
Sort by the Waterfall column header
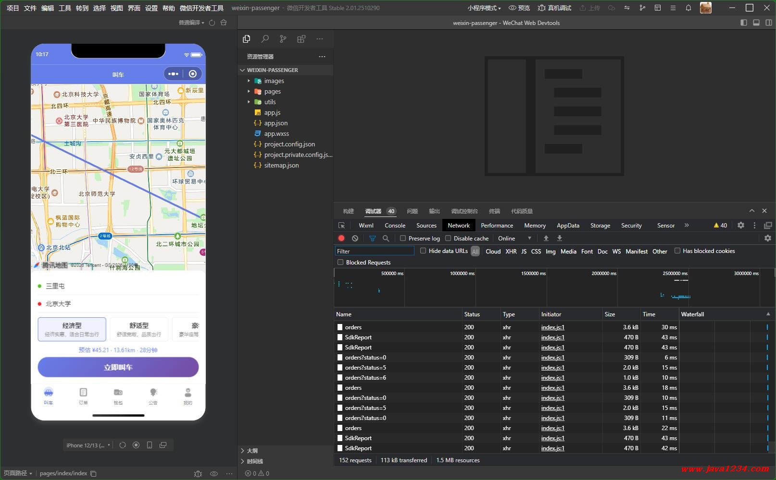click(x=726, y=314)
